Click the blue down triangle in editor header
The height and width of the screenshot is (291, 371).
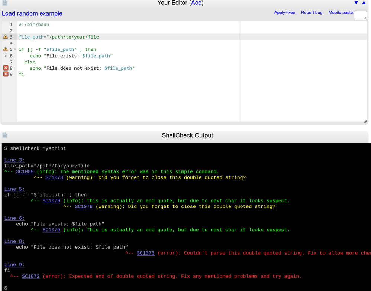[x=356, y=3]
